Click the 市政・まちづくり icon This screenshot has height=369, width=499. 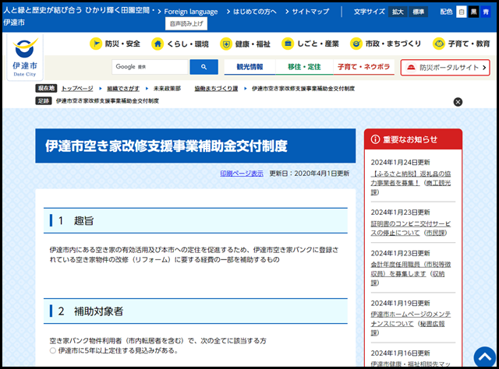point(356,44)
